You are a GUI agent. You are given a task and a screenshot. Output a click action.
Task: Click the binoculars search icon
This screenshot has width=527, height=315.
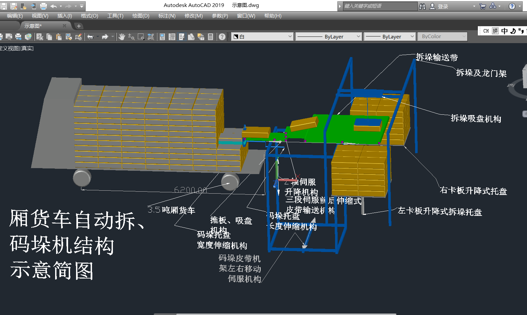point(422,6)
